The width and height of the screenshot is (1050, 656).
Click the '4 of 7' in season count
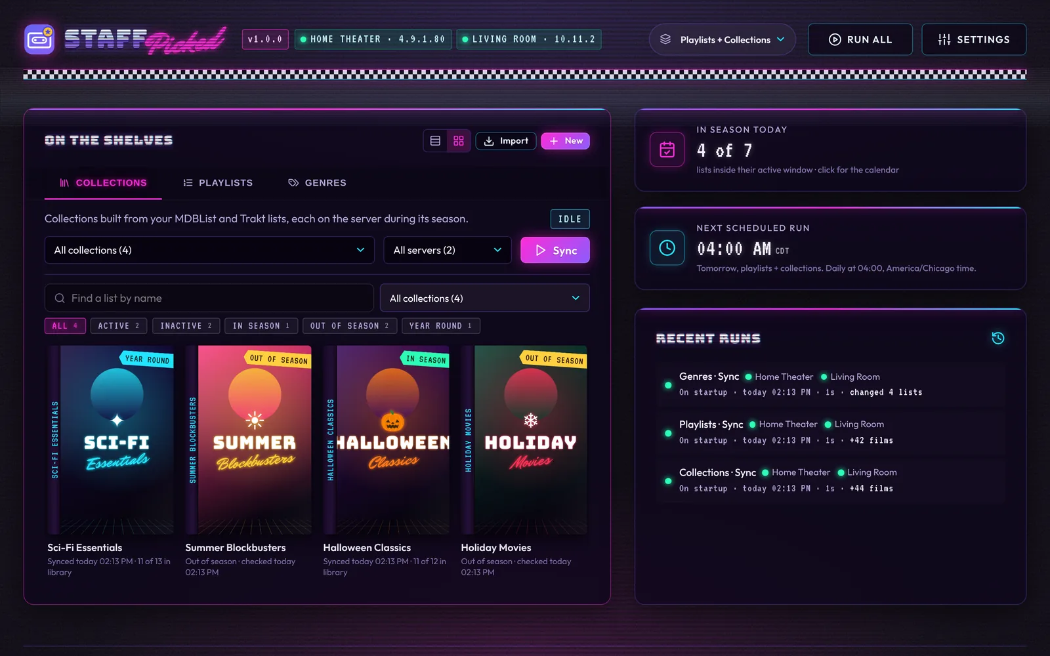click(724, 151)
